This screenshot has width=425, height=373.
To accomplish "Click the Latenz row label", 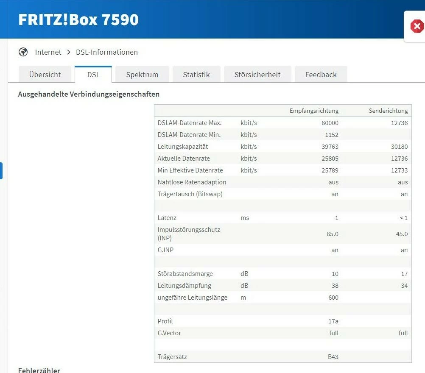I will (x=167, y=218).
